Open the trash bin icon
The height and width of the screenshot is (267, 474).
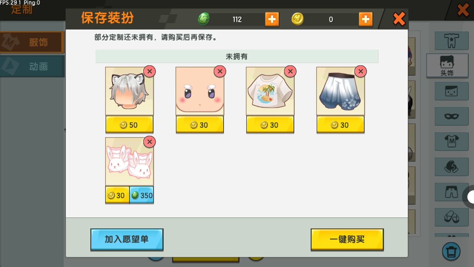pyautogui.click(x=451, y=251)
